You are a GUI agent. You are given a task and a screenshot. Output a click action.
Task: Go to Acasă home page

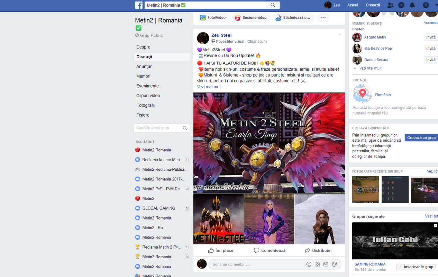[x=353, y=5]
